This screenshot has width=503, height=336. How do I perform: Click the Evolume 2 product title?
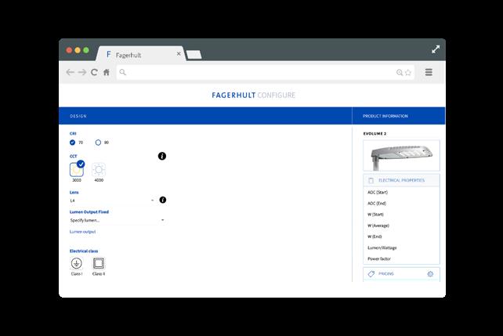click(375, 134)
